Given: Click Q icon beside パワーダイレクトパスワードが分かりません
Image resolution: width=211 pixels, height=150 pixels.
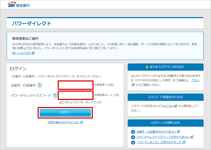Looking at the screenshot, I should click(133, 137).
